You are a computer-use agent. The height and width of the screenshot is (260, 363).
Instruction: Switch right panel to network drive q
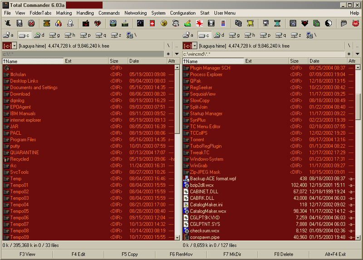pos(281,35)
